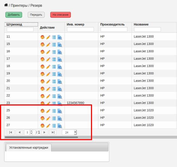Open document search icon for row 11
The width and height of the screenshot is (177, 167).
point(60,37)
